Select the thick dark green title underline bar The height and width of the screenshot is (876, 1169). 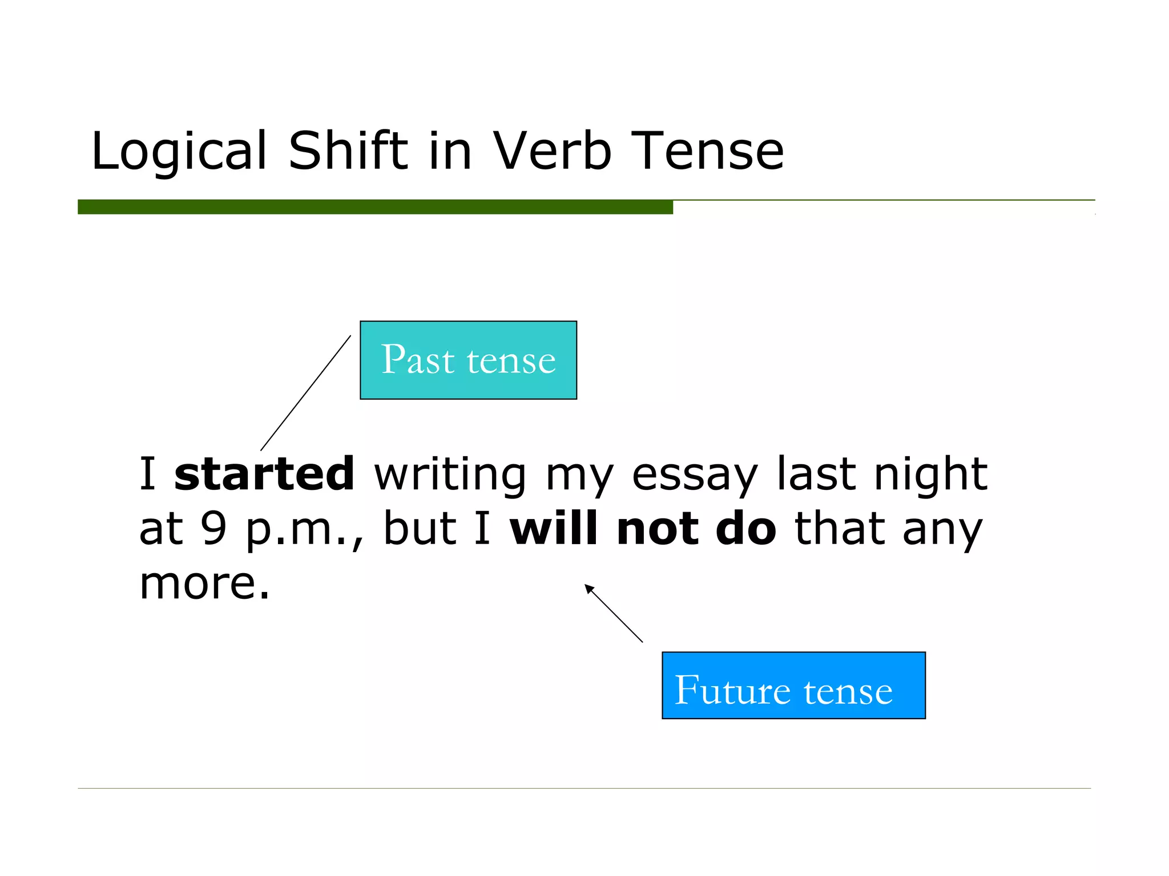coord(375,206)
